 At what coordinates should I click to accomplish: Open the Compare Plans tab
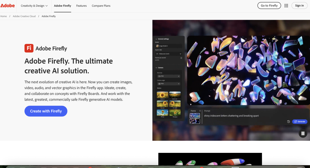click(x=101, y=5)
